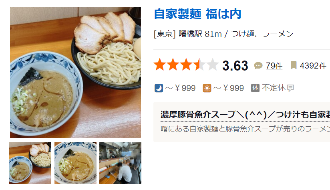Open the 79件 reviews link
Screen dimensions: 330x190
click(x=274, y=66)
